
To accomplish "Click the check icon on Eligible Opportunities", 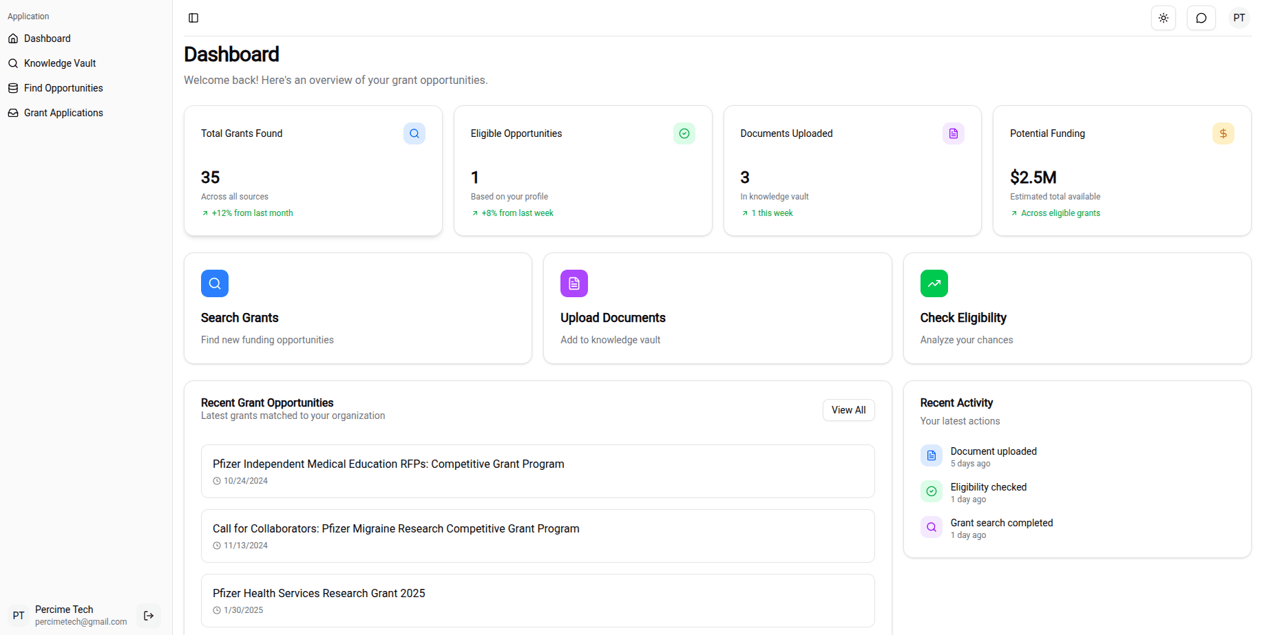I will click(x=684, y=133).
